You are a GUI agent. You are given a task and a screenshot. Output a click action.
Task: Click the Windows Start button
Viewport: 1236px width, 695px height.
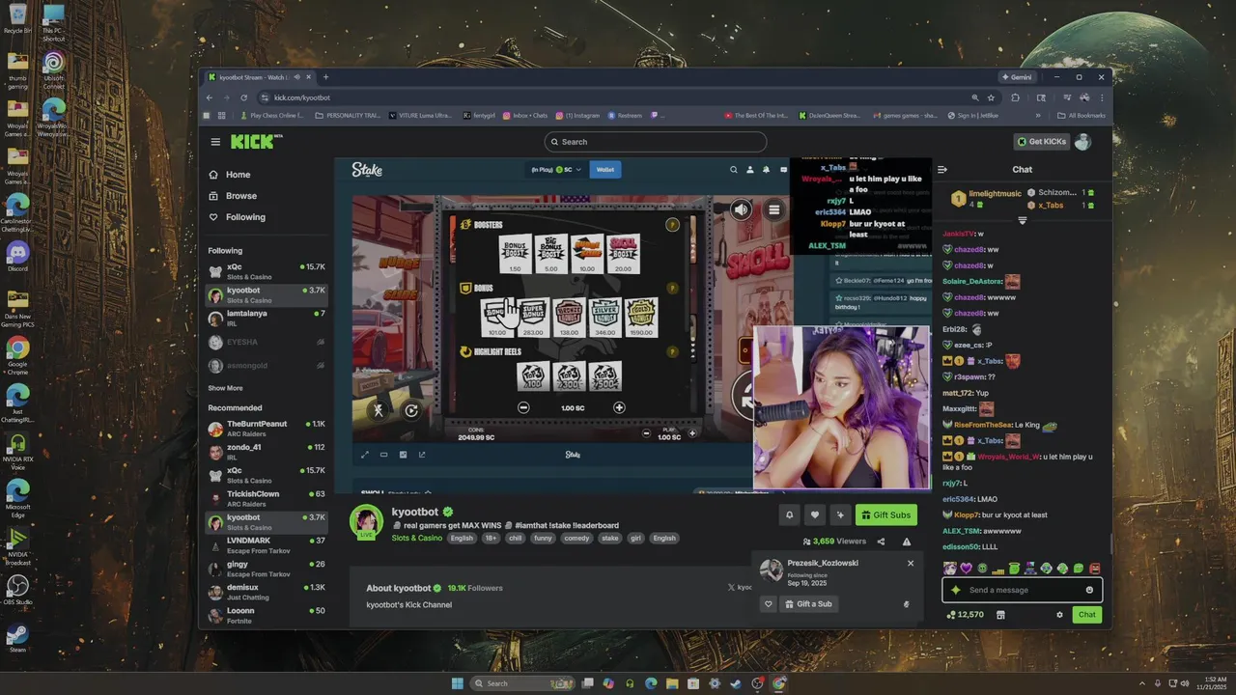pos(457,683)
